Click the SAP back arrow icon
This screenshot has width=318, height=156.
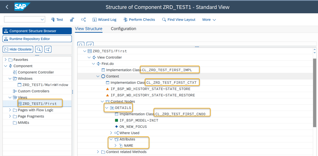(7, 7)
